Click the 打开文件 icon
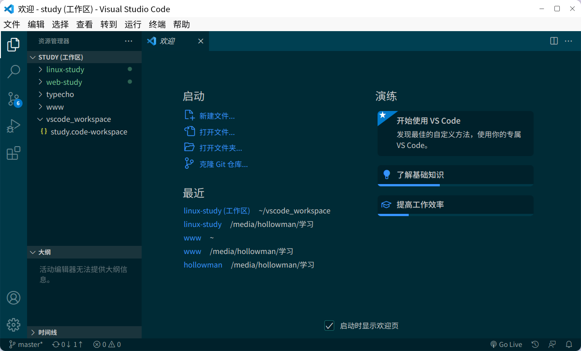This screenshot has height=351, width=581. pyautogui.click(x=189, y=132)
